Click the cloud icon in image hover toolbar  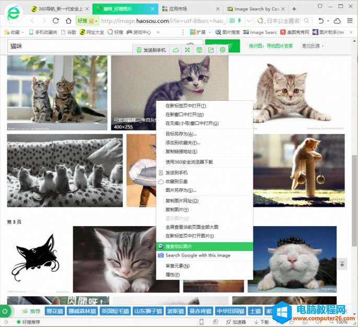[176, 50]
